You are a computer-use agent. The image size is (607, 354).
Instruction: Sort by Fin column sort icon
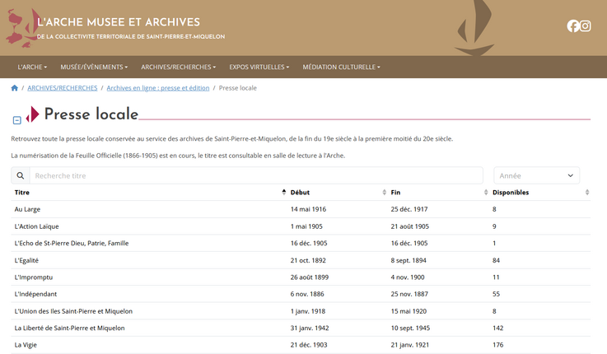coord(486,193)
